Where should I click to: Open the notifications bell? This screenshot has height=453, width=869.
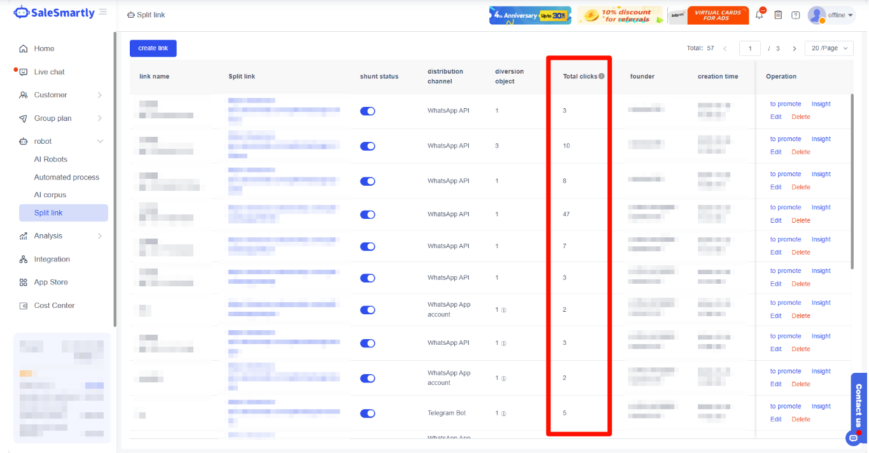click(760, 15)
